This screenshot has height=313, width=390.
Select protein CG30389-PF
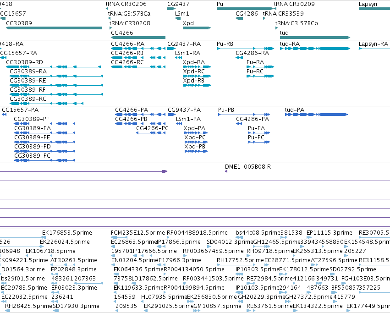[x=31, y=119]
